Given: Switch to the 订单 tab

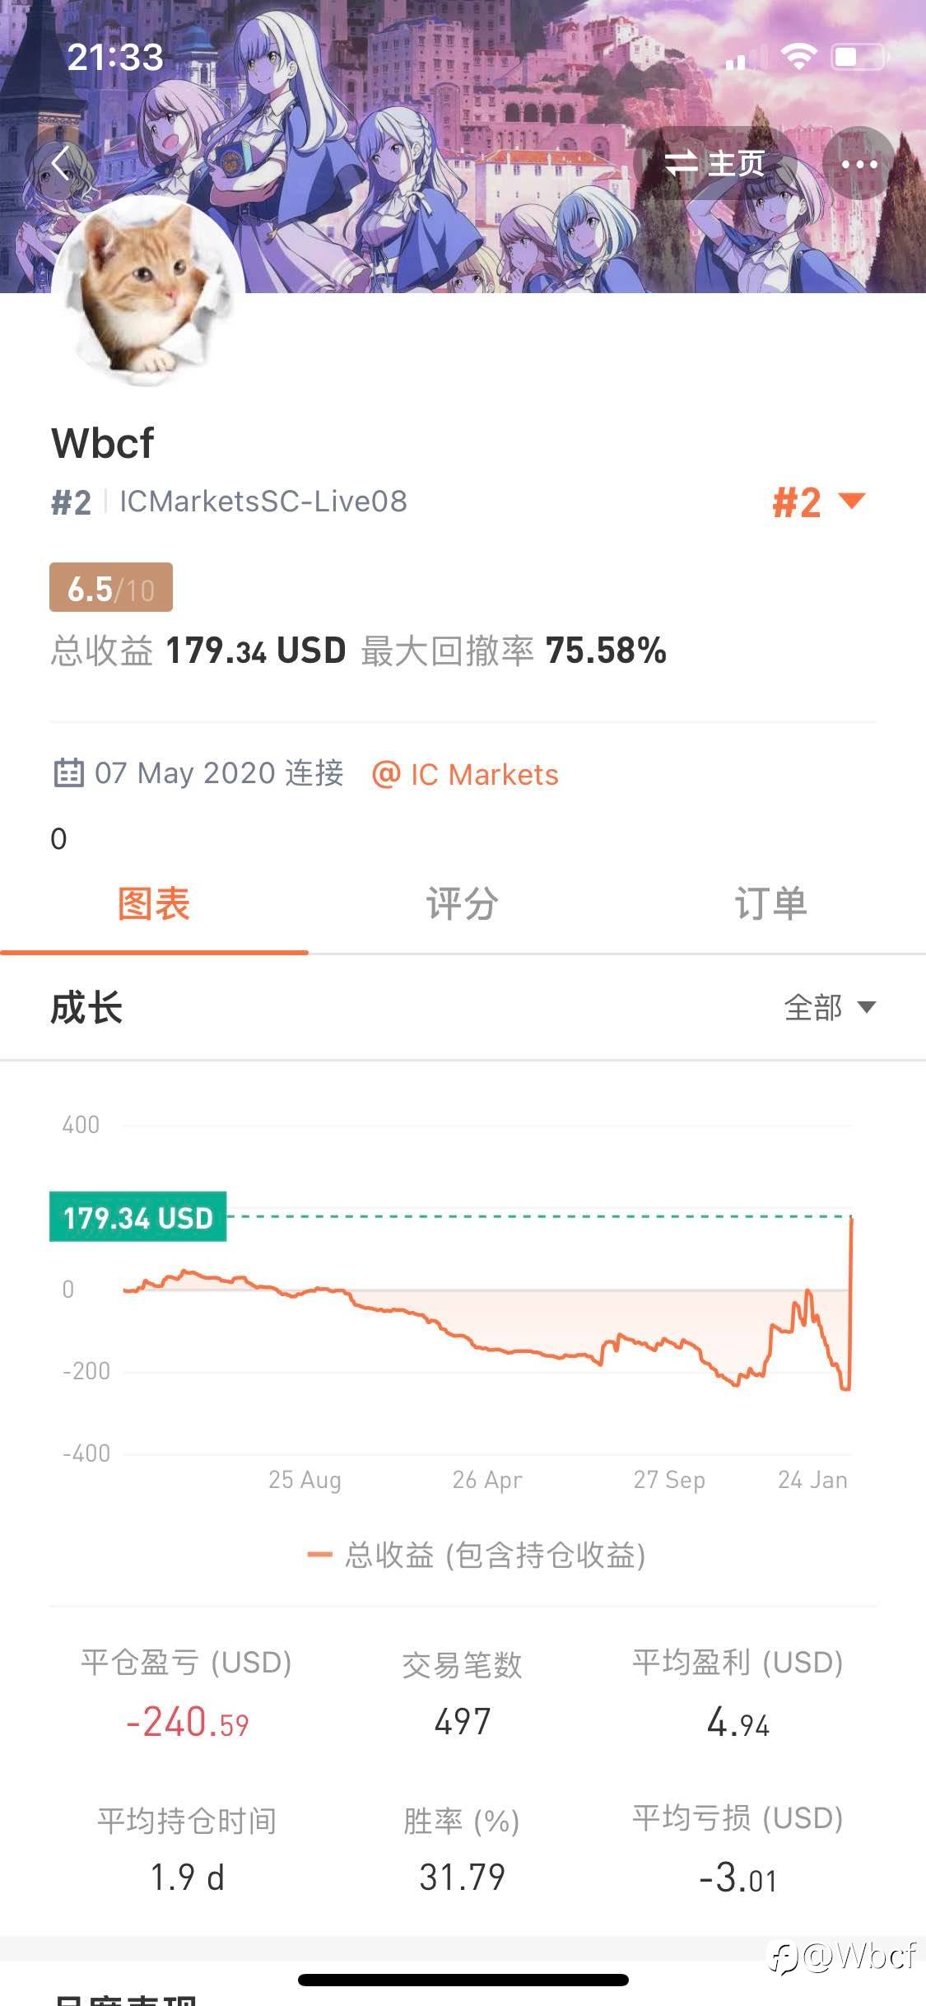Looking at the screenshot, I should pyautogui.click(x=770, y=904).
